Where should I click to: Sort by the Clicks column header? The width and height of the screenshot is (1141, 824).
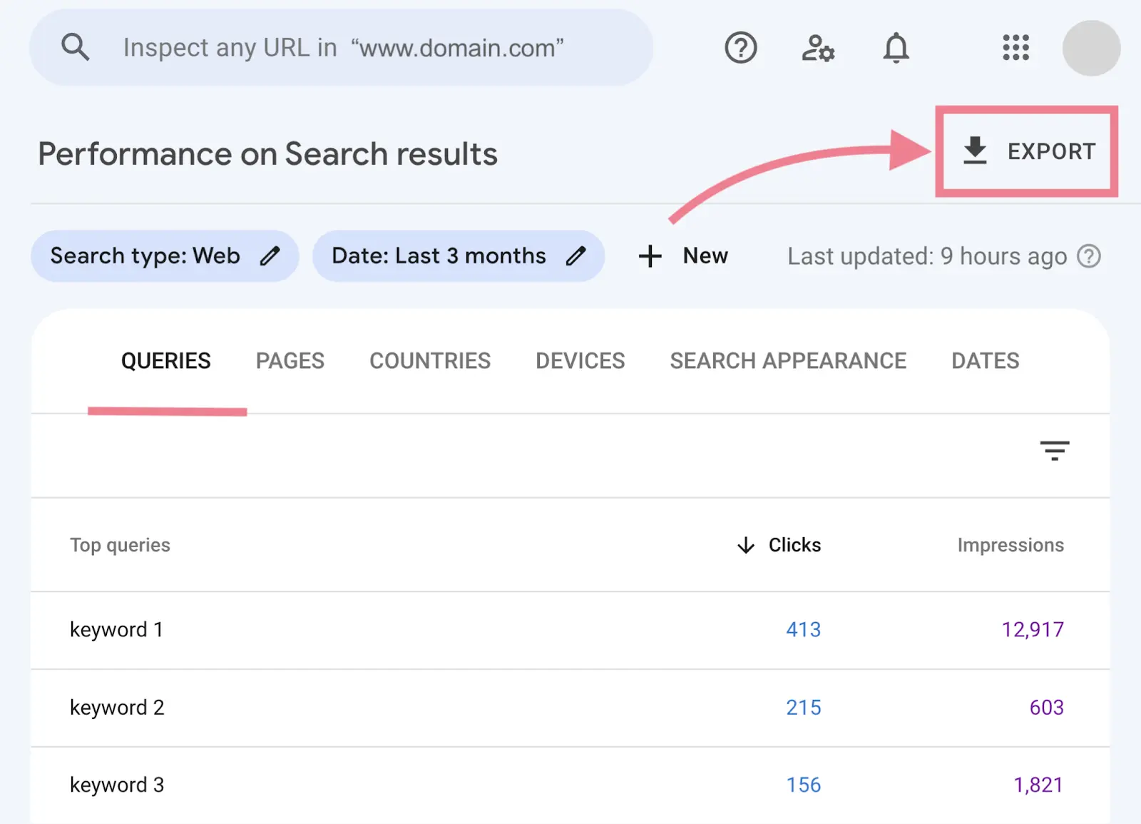click(794, 545)
